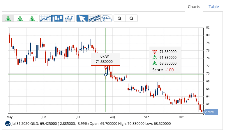This screenshot has height=133, width=226.
Task: Click the chart logo icon beside Jul 31,2020
Action: 8,124
